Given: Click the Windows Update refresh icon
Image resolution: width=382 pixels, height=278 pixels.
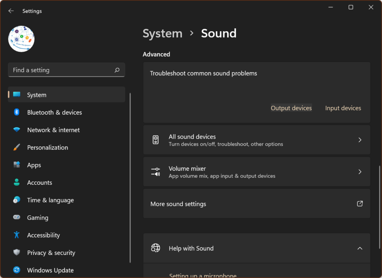Looking at the screenshot, I should click(x=16, y=270).
